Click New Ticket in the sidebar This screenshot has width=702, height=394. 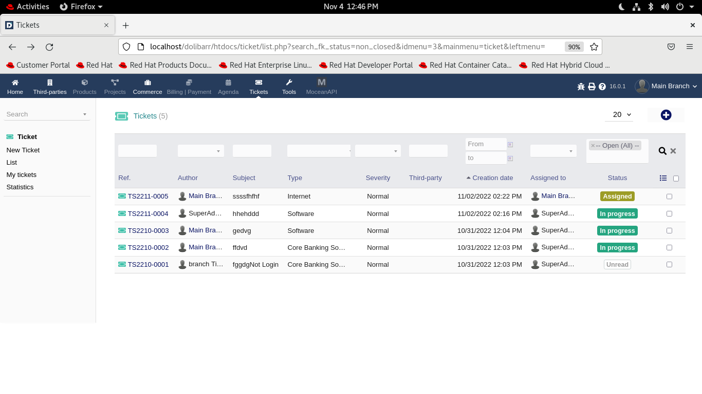tap(23, 150)
